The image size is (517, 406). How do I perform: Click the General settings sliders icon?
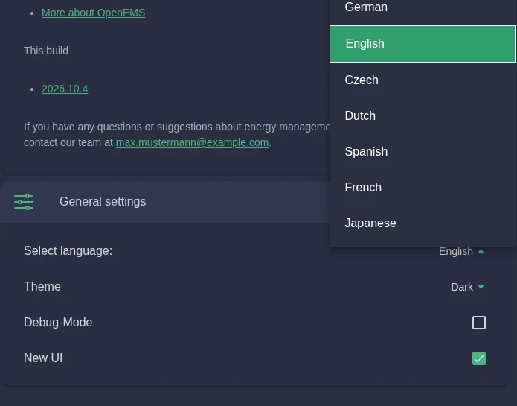coord(24,202)
